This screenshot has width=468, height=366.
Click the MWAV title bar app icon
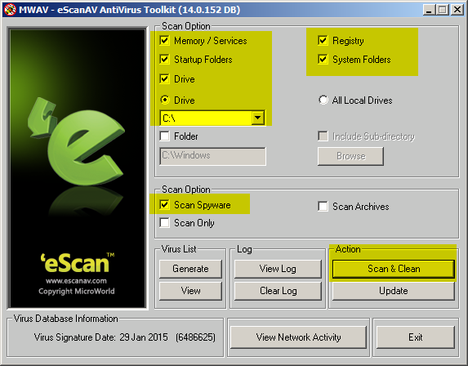pyautogui.click(x=10, y=10)
